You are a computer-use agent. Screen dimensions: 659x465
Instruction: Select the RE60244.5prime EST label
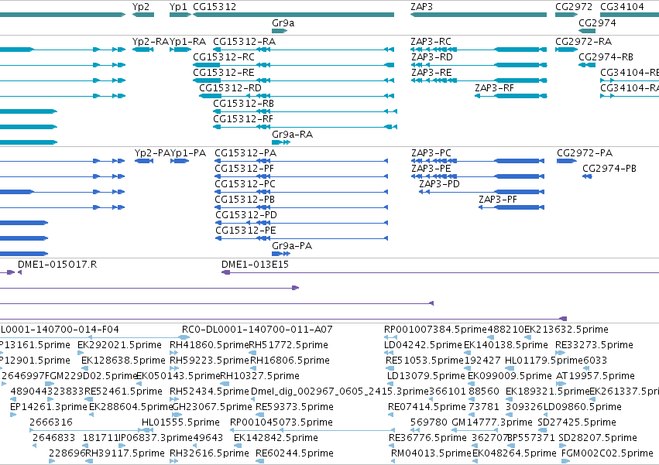294,453
